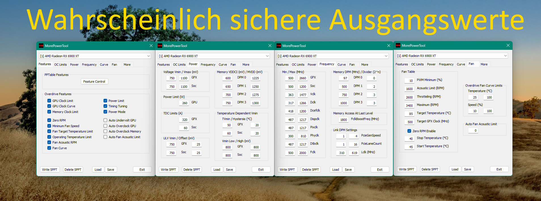The image size is (541, 201).
Task: Edit Maximum RPM field showing 3400
Action: 409,106
